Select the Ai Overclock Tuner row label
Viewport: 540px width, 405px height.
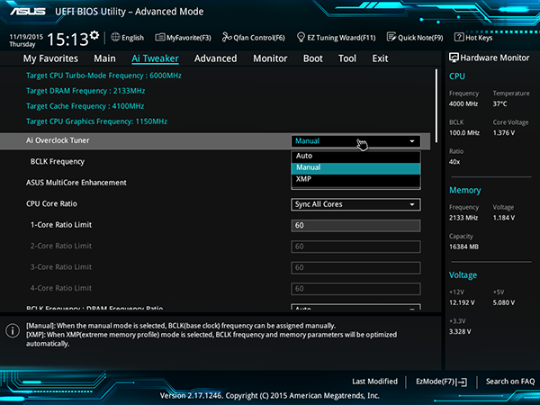point(58,140)
